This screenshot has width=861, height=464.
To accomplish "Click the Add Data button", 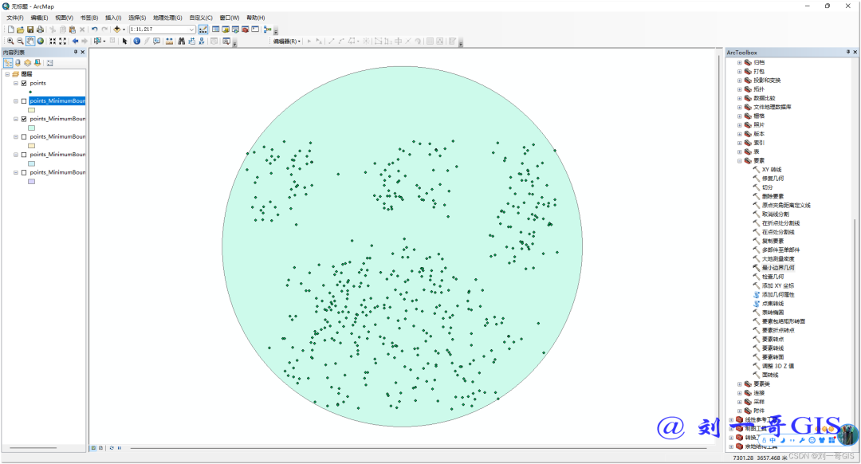I will click(116, 29).
